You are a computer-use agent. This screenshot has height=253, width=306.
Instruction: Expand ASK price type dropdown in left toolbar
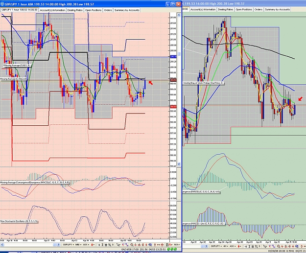(x=86, y=245)
